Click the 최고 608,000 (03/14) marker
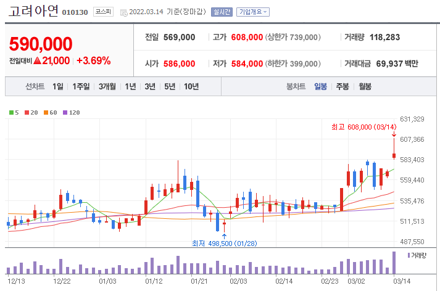Image resolution: width=440 pixels, height=291 pixels. 363,127
